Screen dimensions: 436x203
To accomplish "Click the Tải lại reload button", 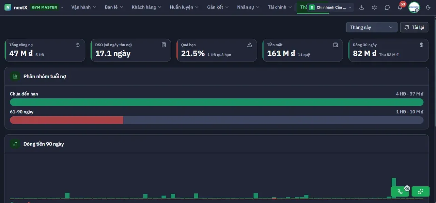I will [414, 27].
